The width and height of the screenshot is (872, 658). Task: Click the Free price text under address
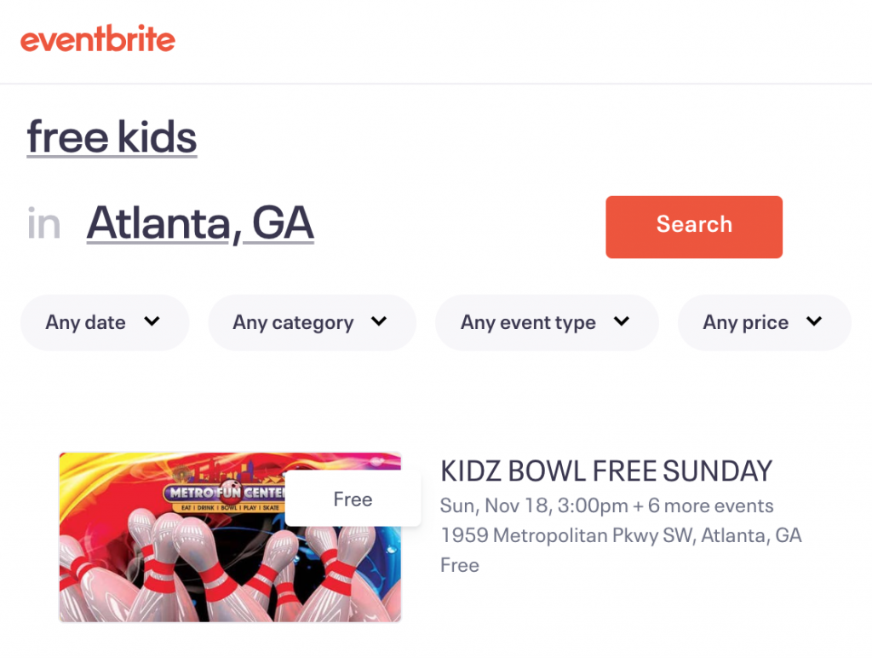pos(460,565)
